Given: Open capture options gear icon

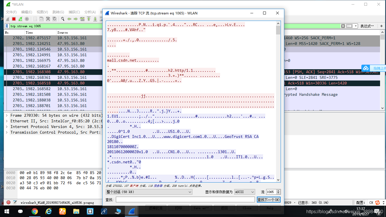Looking at the screenshot, I should point(27,19).
